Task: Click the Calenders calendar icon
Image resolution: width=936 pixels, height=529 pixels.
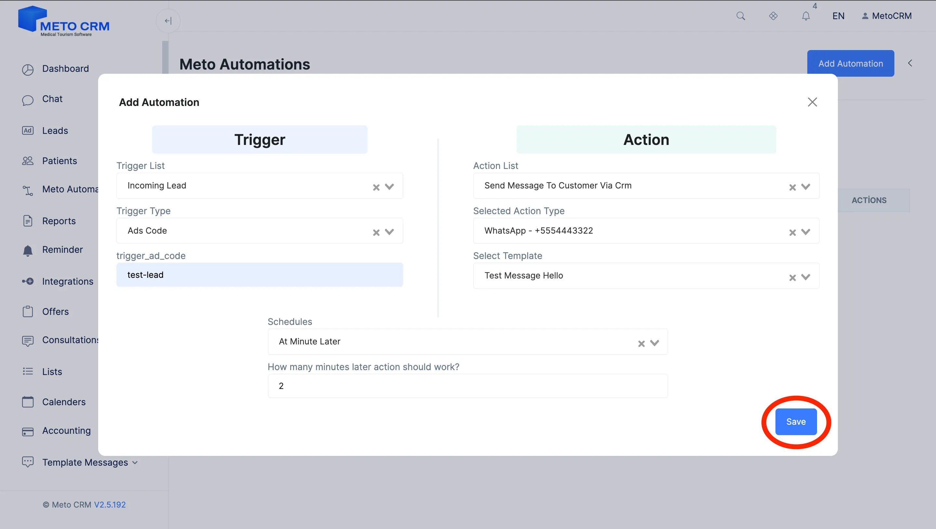Action: pyautogui.click(x=28, y=402)
